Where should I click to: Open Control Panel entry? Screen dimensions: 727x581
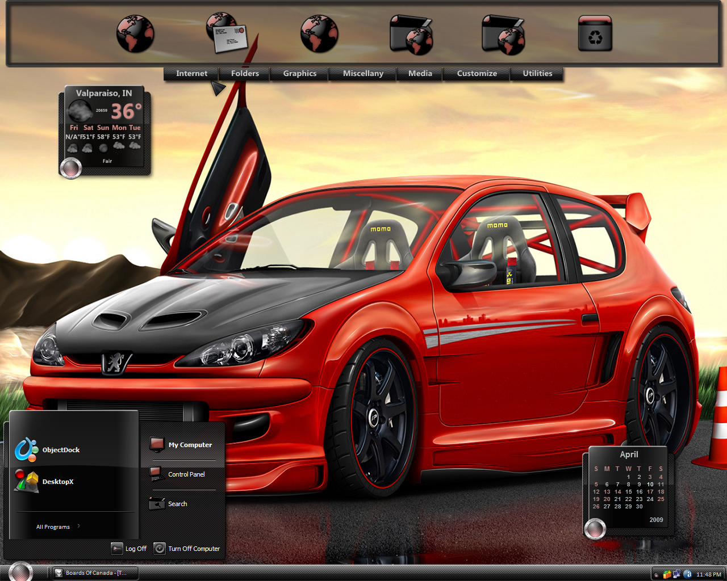(x=178, y=474)
